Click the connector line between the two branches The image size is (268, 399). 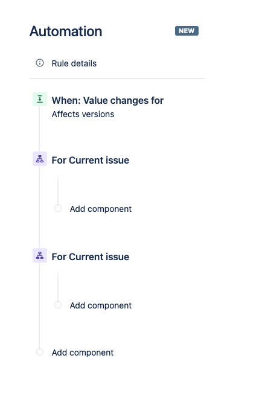tap(39, 207)
